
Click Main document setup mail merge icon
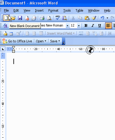tap(5, 33)
